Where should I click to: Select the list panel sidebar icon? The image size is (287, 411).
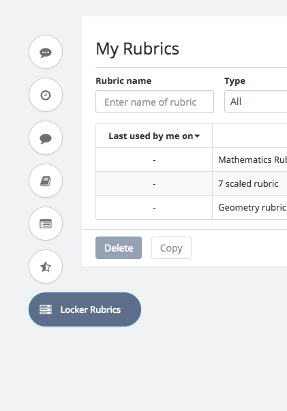46,224
